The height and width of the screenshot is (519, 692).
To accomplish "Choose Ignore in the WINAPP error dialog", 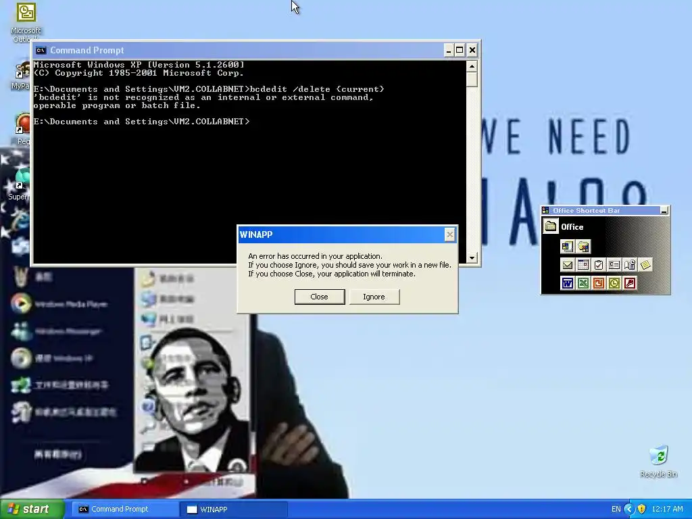I will click(x=374, y=297).
